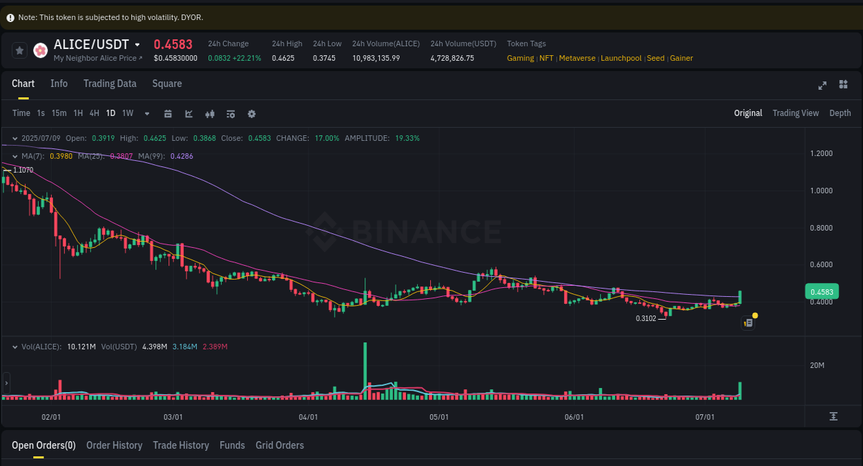Screen dimensions: 863x466
Task: Toggle the star to favorite ALICE/USDT
Action: (x=19, y=50)
